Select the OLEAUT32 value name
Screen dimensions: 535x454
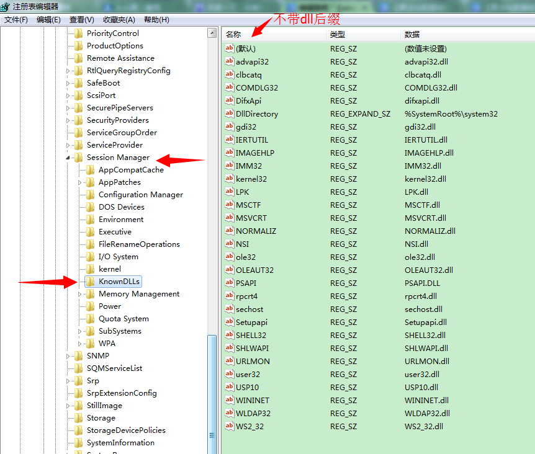pyautogui.click(x=254, y=270)
